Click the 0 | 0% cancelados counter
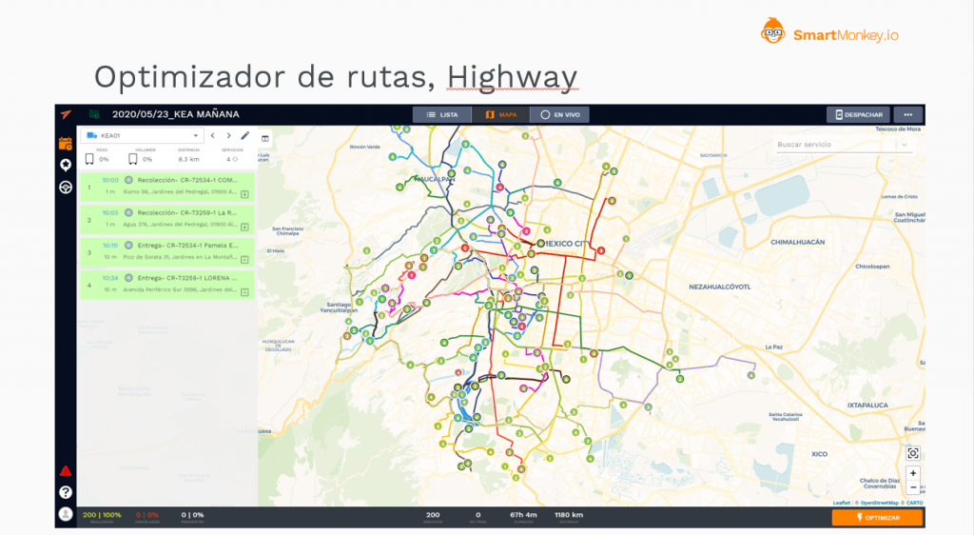This screenshot has height=535, width=974. point(147,515)
